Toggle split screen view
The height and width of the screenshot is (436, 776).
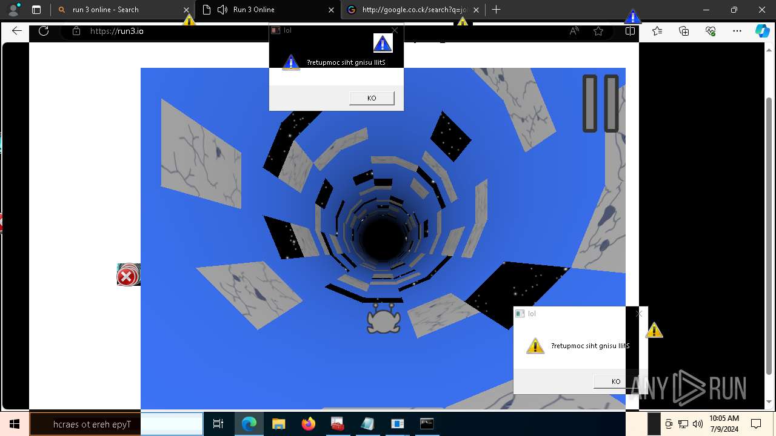pos(630,31)
